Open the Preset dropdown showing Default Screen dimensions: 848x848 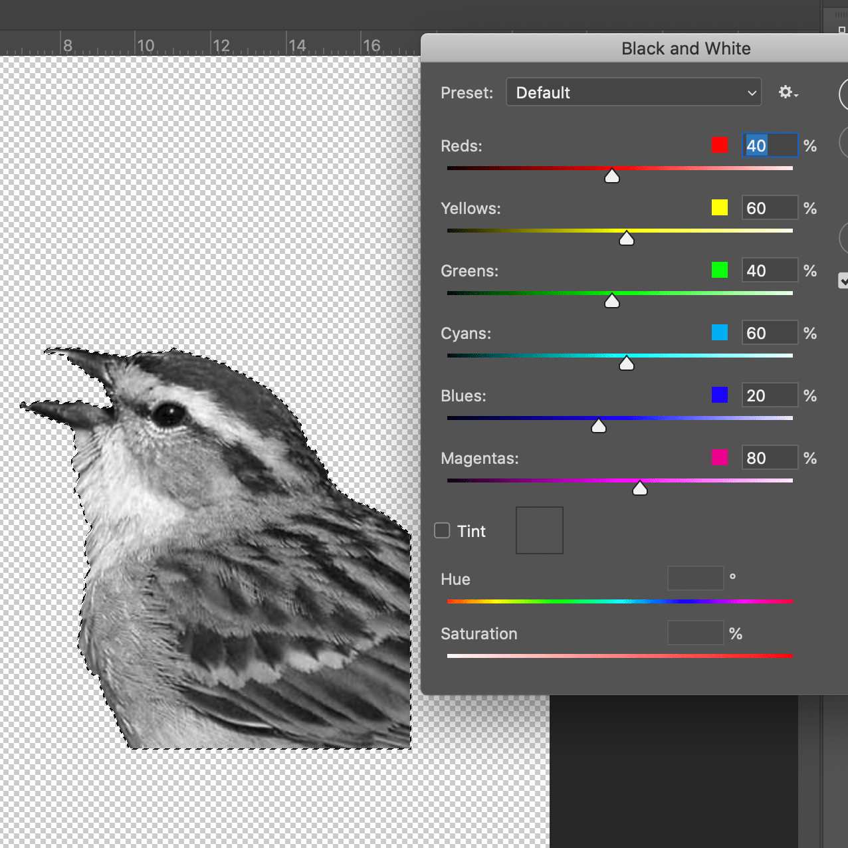(x=633, y=92)
